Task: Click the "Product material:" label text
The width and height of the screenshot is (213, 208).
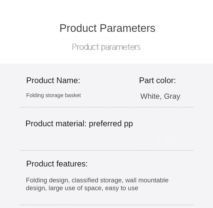Action: 56,124
